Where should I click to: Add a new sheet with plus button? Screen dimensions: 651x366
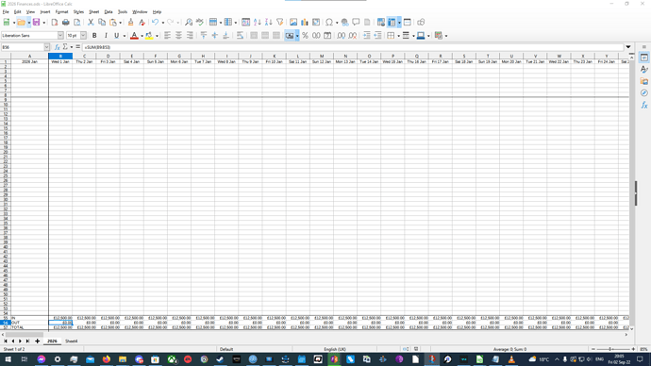(x=38, y=341)
